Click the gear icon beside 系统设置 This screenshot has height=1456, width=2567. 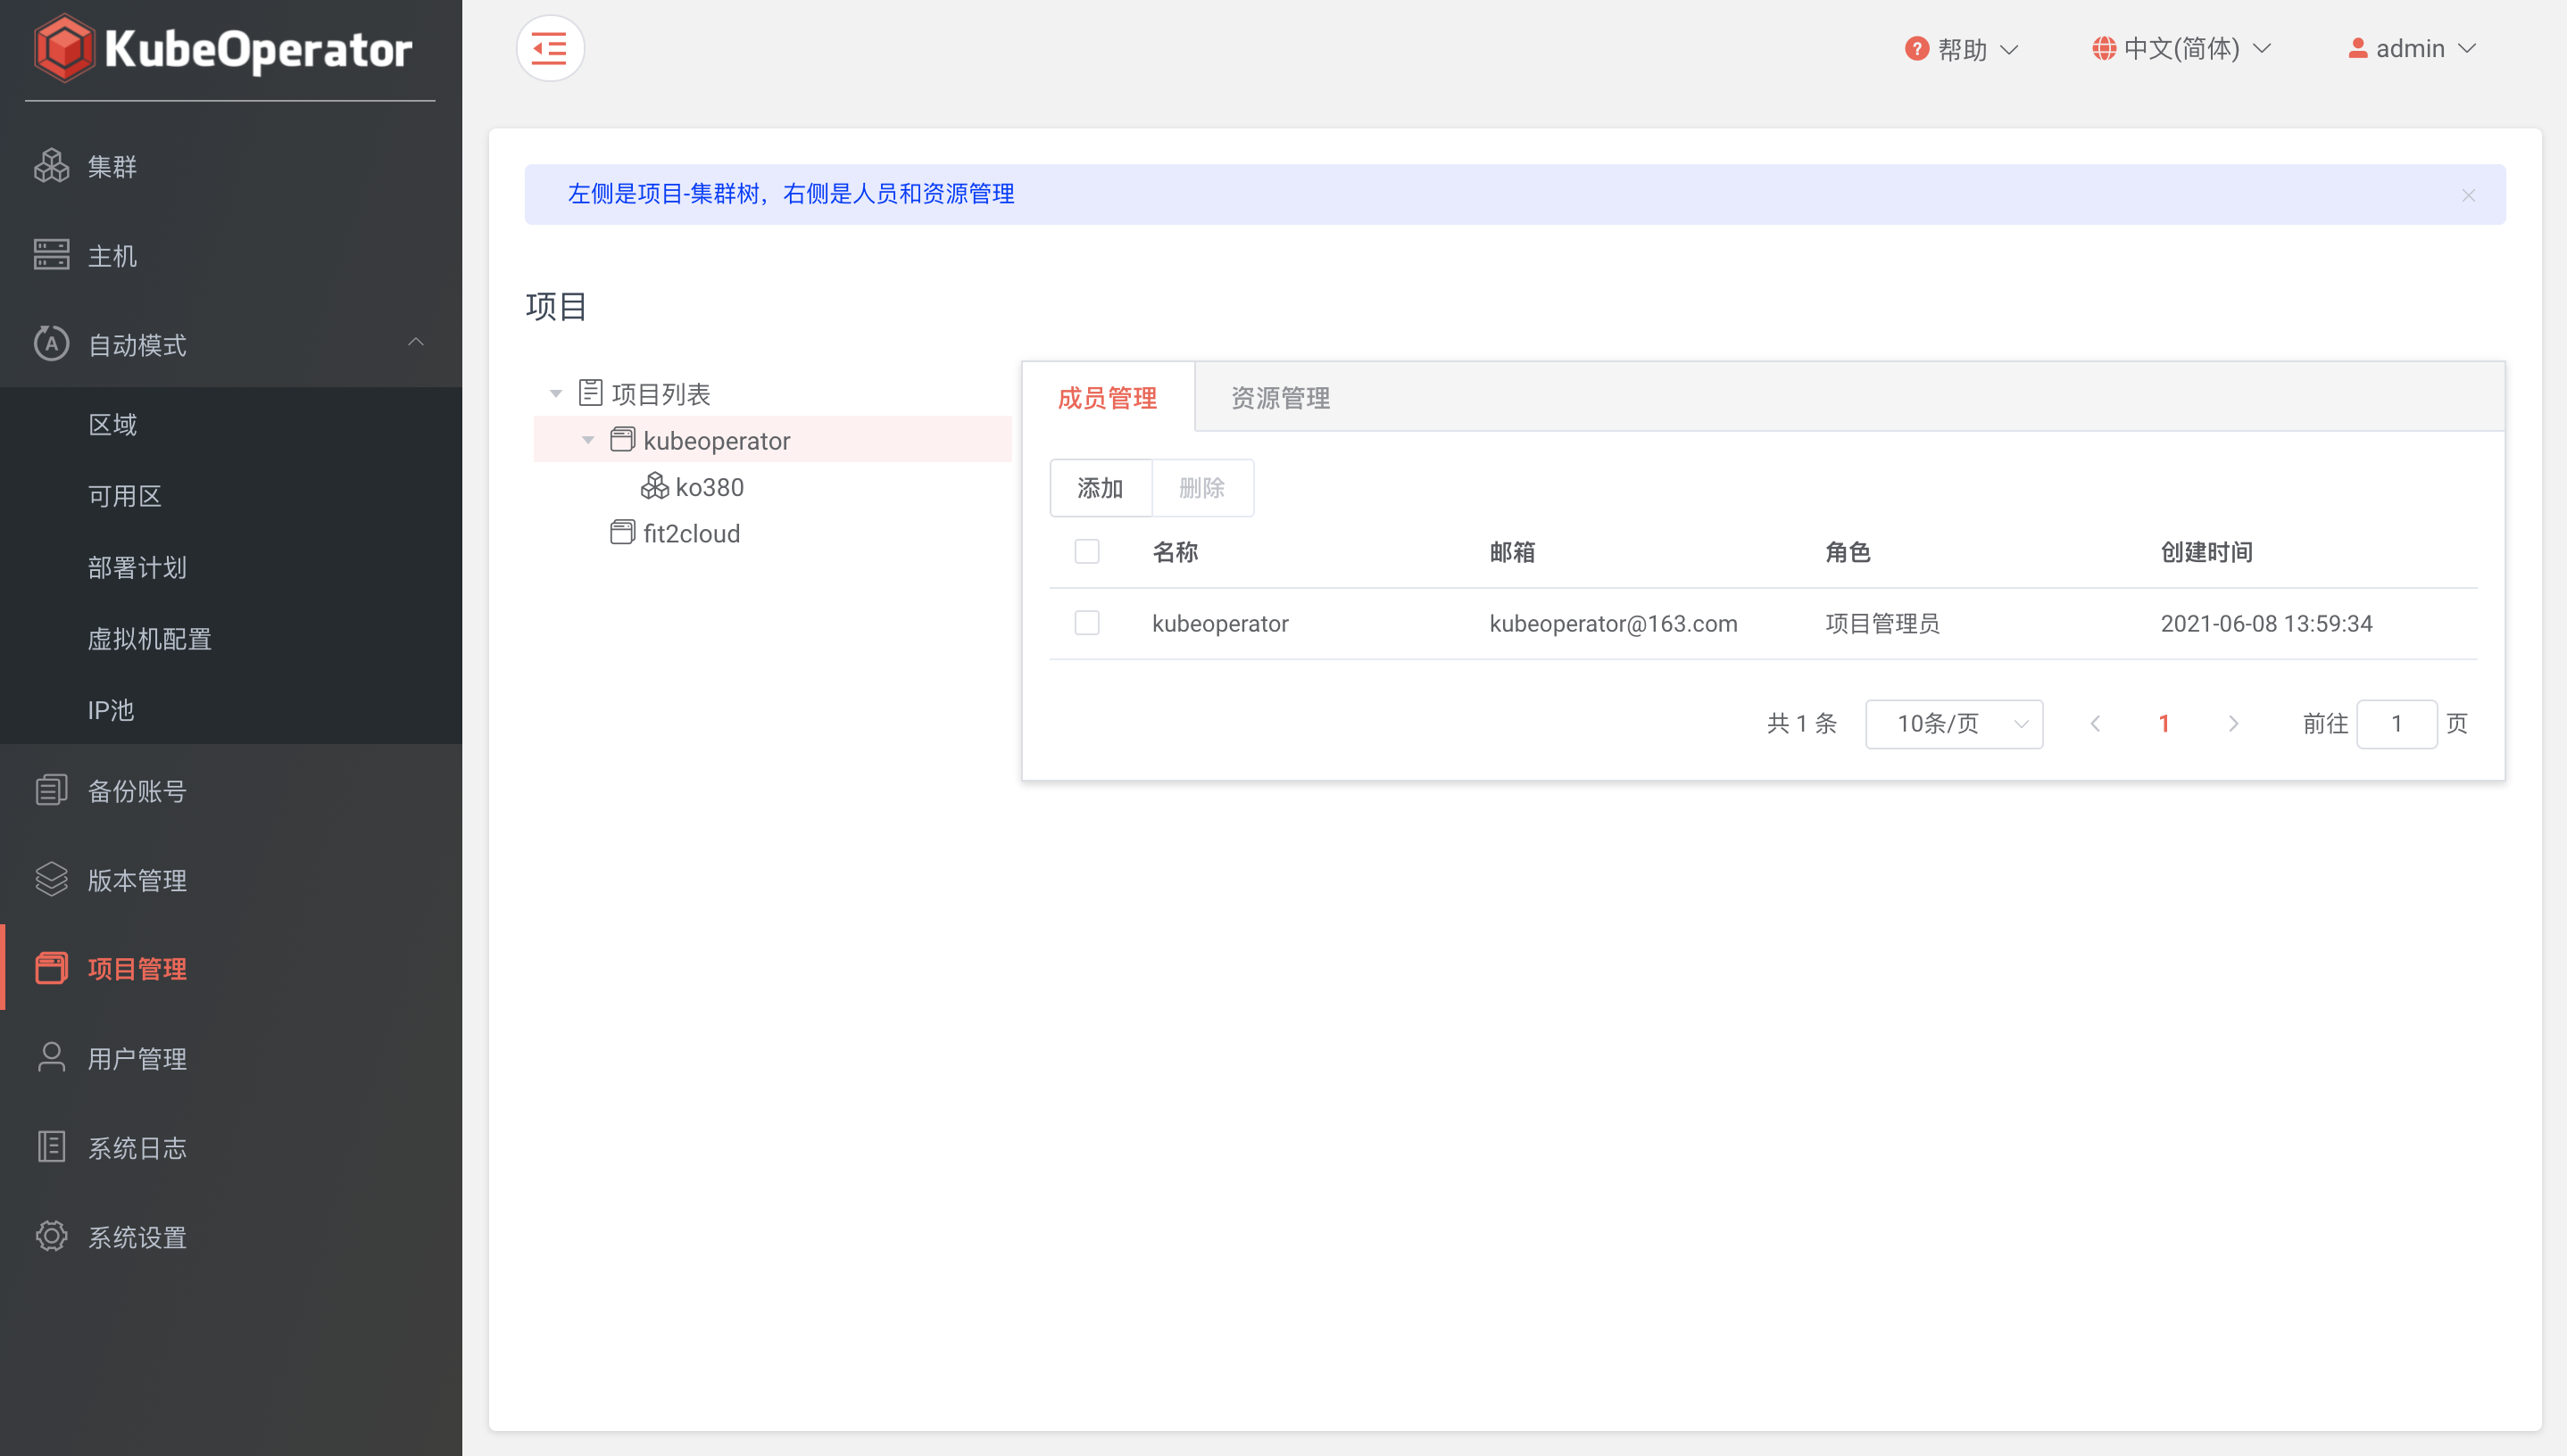51,1236
